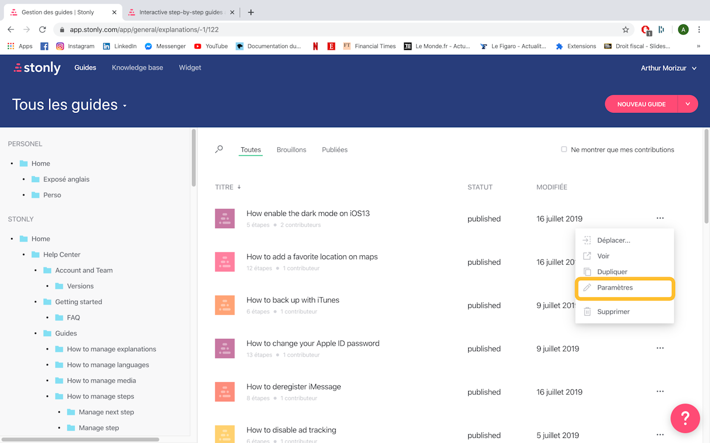
Task: Open the Arthur Morizur account menu
Action: [668, 68]
